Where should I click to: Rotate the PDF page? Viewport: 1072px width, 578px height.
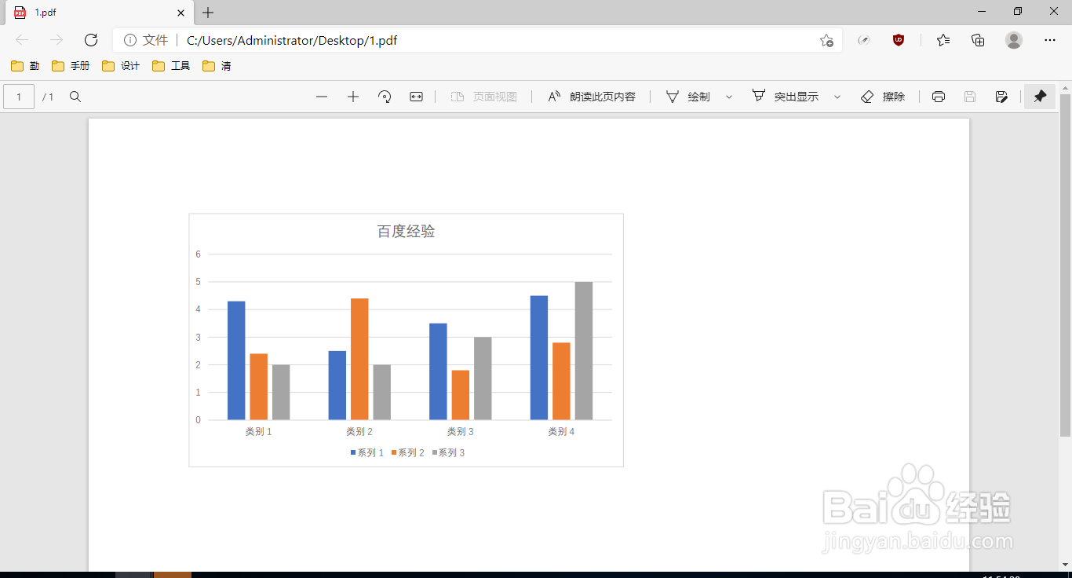click(x=385, y=96)
